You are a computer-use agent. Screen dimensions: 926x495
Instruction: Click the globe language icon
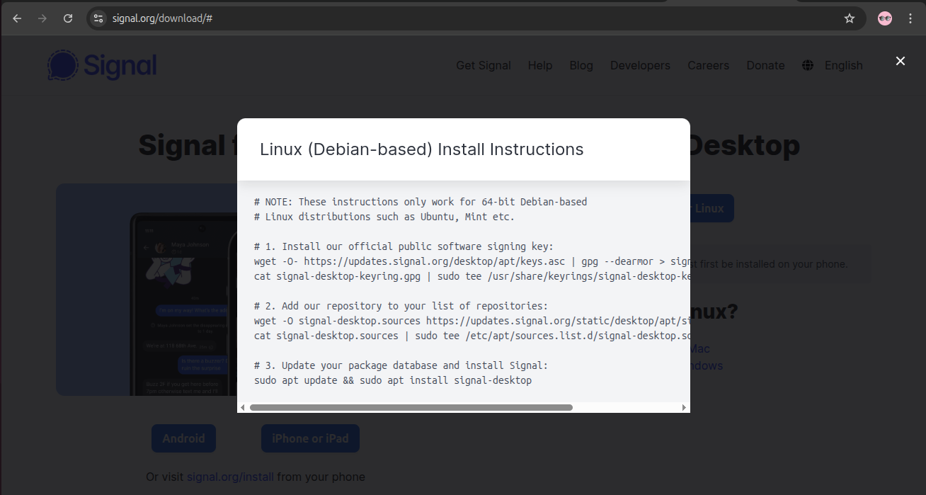coord(808,65)
